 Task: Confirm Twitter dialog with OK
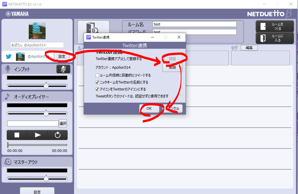tap(149, 108)
